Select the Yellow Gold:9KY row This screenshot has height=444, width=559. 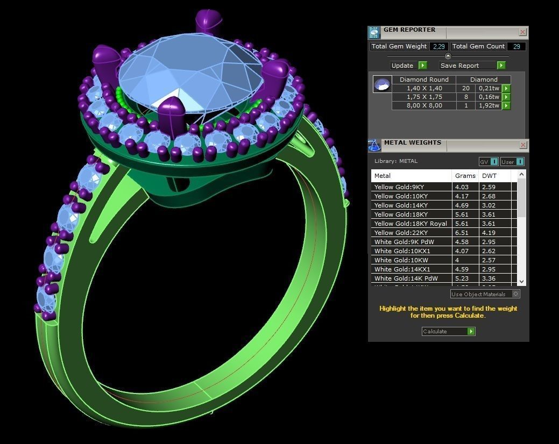(444, 187)
